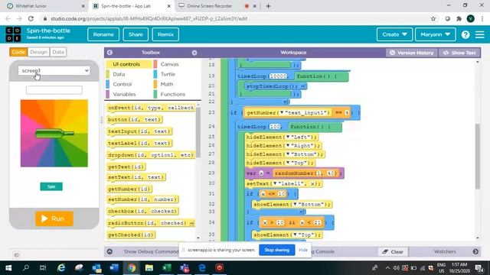Select the UI controls toolbox category
Image resolution: width=490 pixels, height=275 pixels.
coord(126,64)
